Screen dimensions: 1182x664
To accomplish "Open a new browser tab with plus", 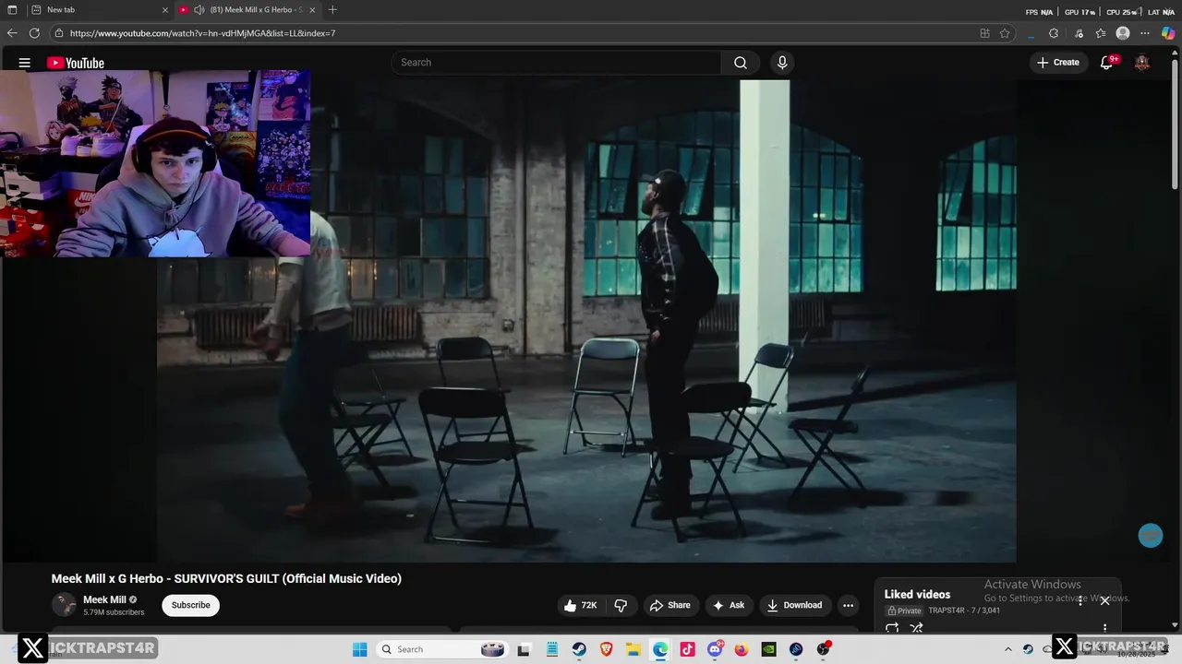I will point(332,9).
